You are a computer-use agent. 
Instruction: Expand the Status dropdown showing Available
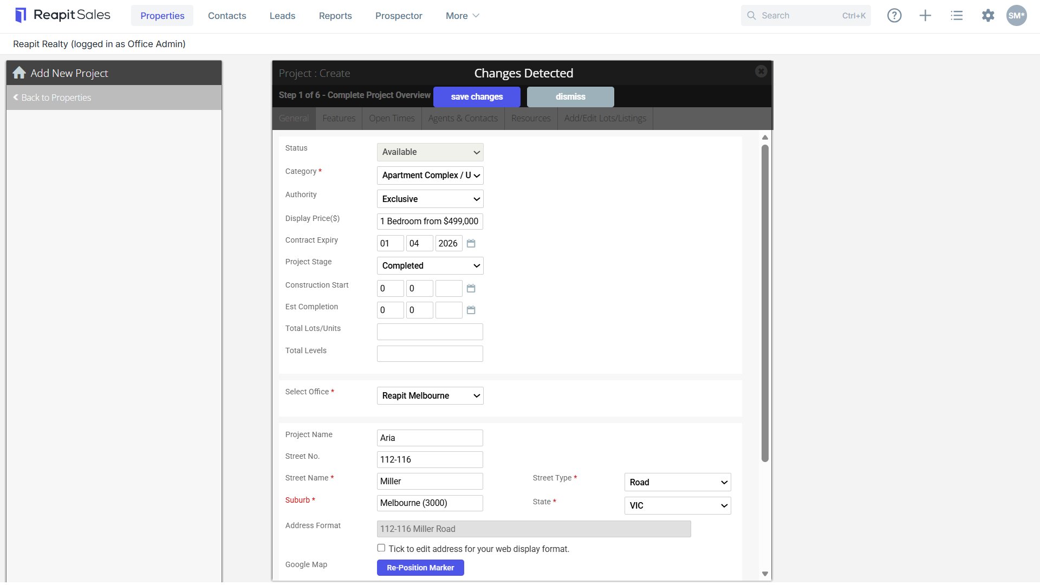pos(430,152)
